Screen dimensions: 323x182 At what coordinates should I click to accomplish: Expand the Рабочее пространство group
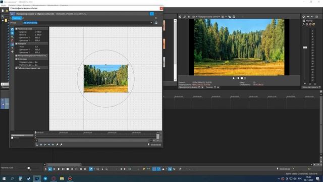click(16, 68)
